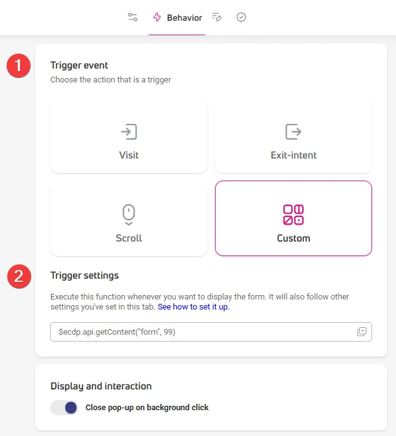The width and height of the screenshot is (396, 436).
Task: Click the red step 1 marker
Action: coord(19,65)
